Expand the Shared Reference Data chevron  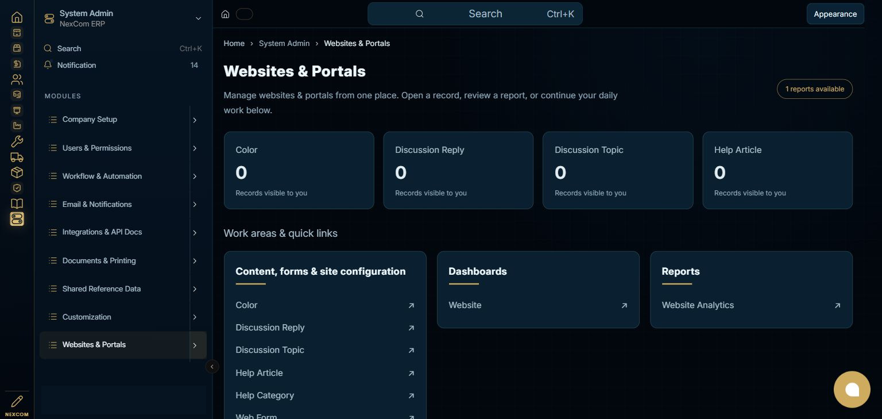(x=195, y=289)
